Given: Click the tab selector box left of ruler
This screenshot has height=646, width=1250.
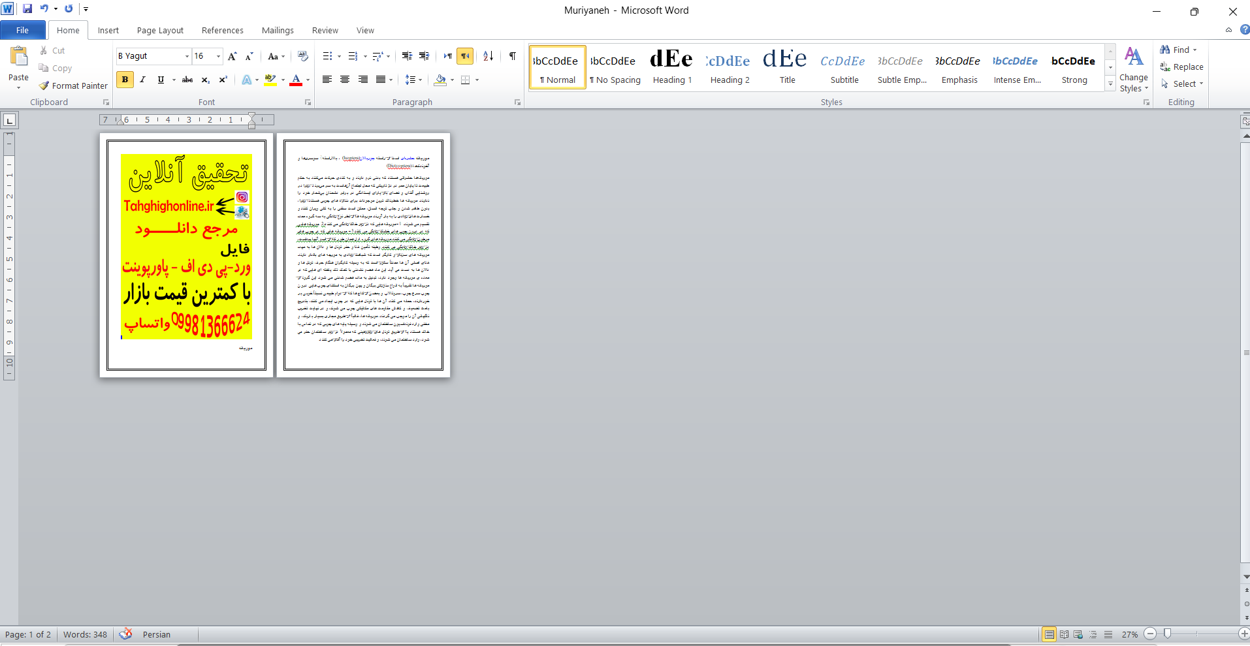Looking at the screenshot, I should click(x=10, y=120).
